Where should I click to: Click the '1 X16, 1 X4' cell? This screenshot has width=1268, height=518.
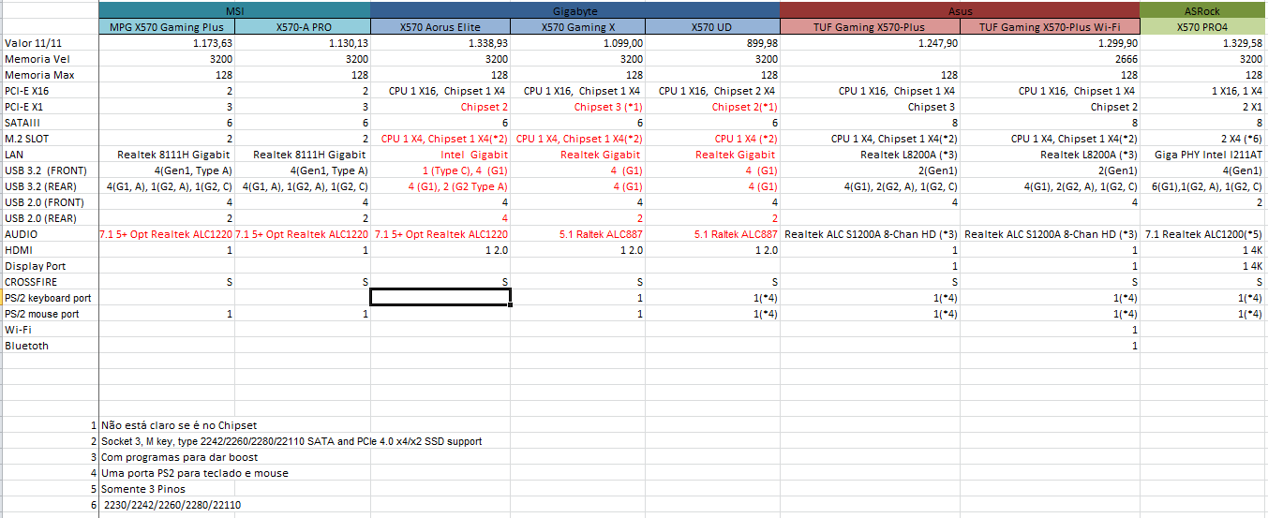(x=1203, y=91)
